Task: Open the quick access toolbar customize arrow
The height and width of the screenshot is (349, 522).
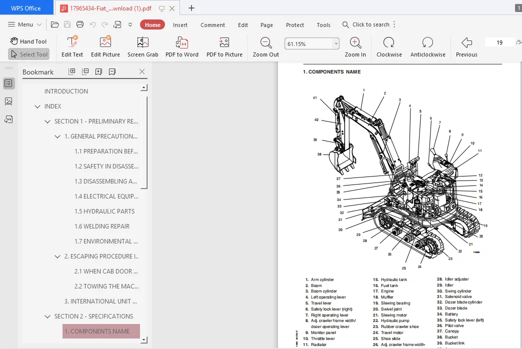Action: 130,24
